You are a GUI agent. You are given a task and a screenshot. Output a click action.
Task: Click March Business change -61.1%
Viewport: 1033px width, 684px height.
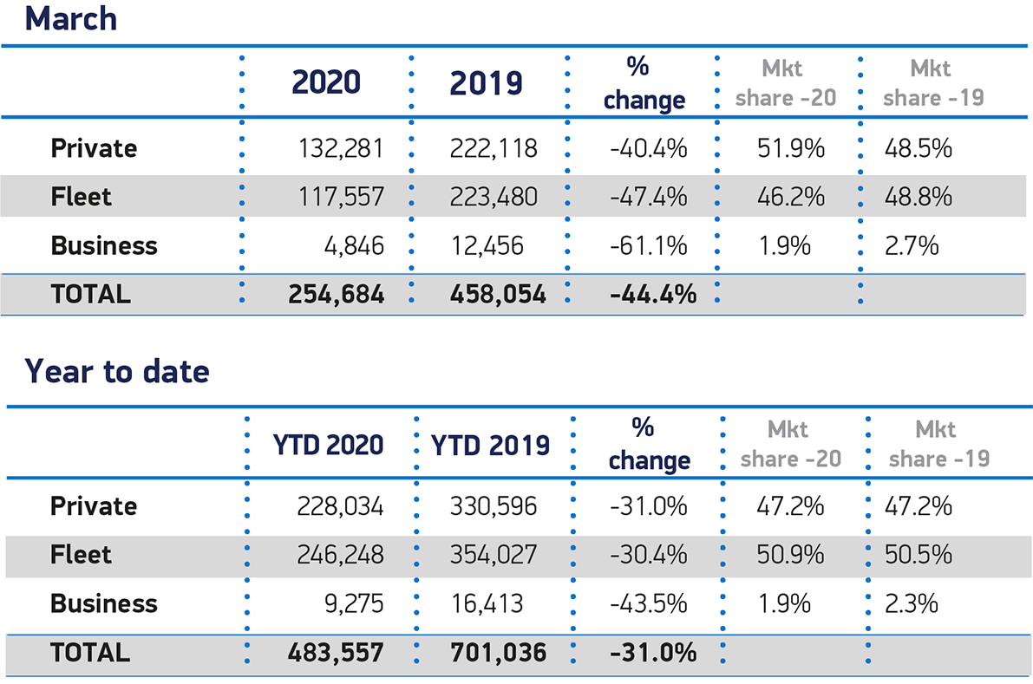click(648, 246)
